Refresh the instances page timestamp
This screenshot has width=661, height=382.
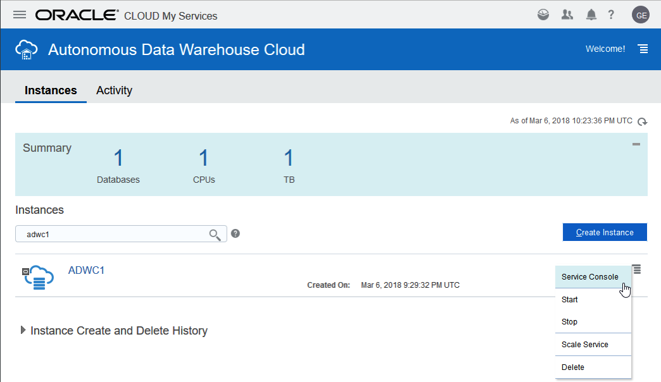[x=642, y=121]
